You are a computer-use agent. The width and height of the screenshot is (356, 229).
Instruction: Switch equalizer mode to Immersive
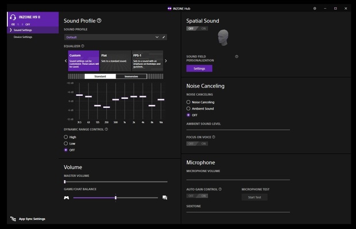click(131, 76)
